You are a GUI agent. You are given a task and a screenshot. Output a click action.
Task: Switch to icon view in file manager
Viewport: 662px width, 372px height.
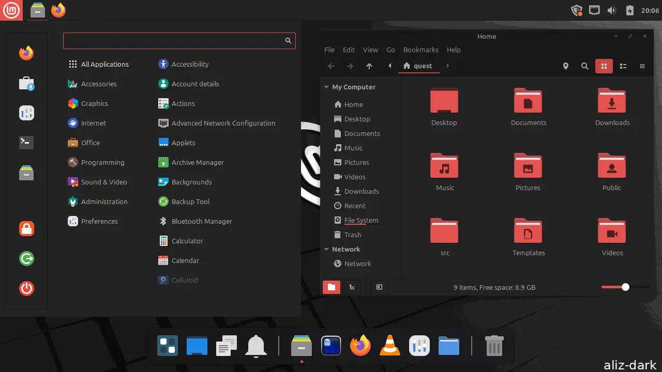pyautogui.click(x=603, y=66)
